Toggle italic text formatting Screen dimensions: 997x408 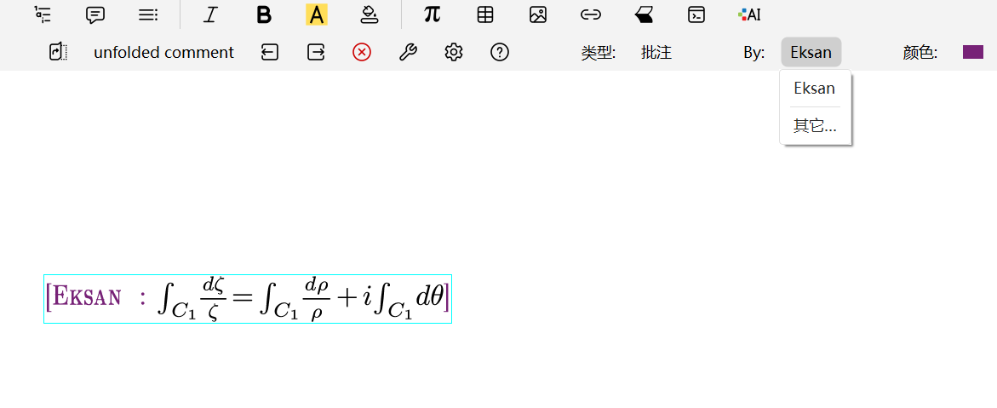(210, 14)
